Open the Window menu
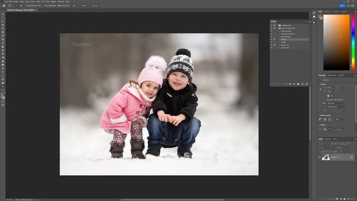Image resolution: width=357 pixels, height=201 pixels. 61,2
